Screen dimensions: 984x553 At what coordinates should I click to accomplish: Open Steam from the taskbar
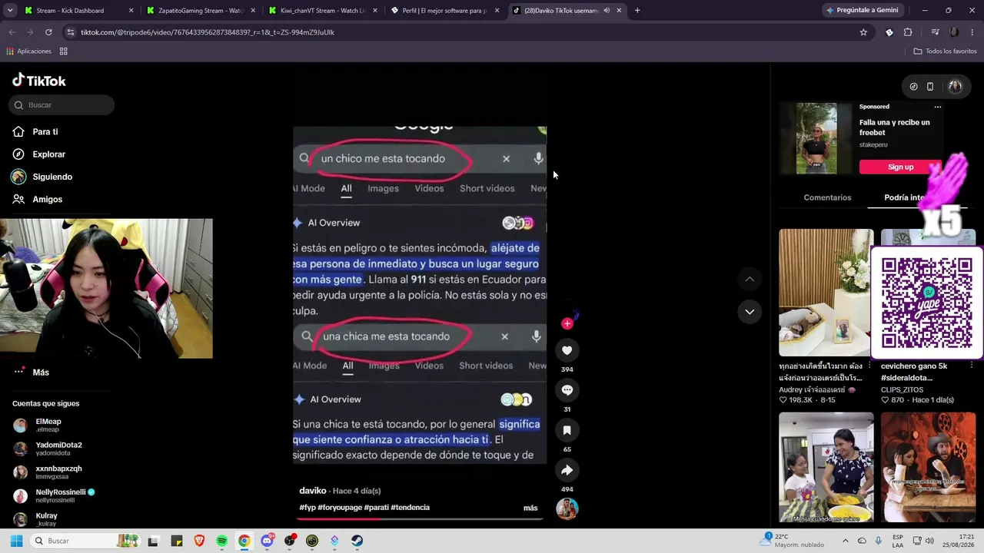[x=357, y=541]
